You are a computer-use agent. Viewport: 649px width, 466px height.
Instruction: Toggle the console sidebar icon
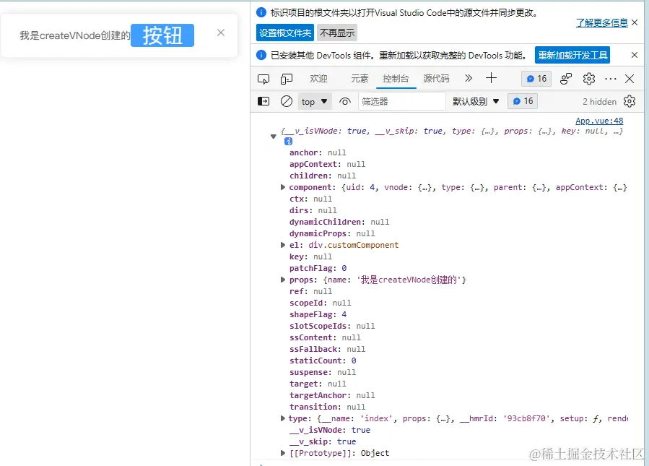[x=263, y=101]
